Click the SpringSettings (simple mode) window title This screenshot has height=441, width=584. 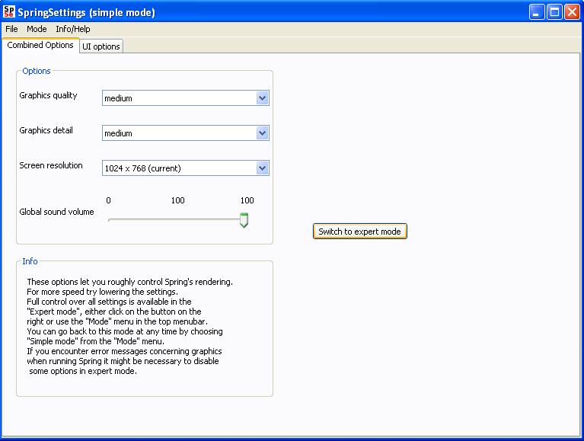click(86, 12)
